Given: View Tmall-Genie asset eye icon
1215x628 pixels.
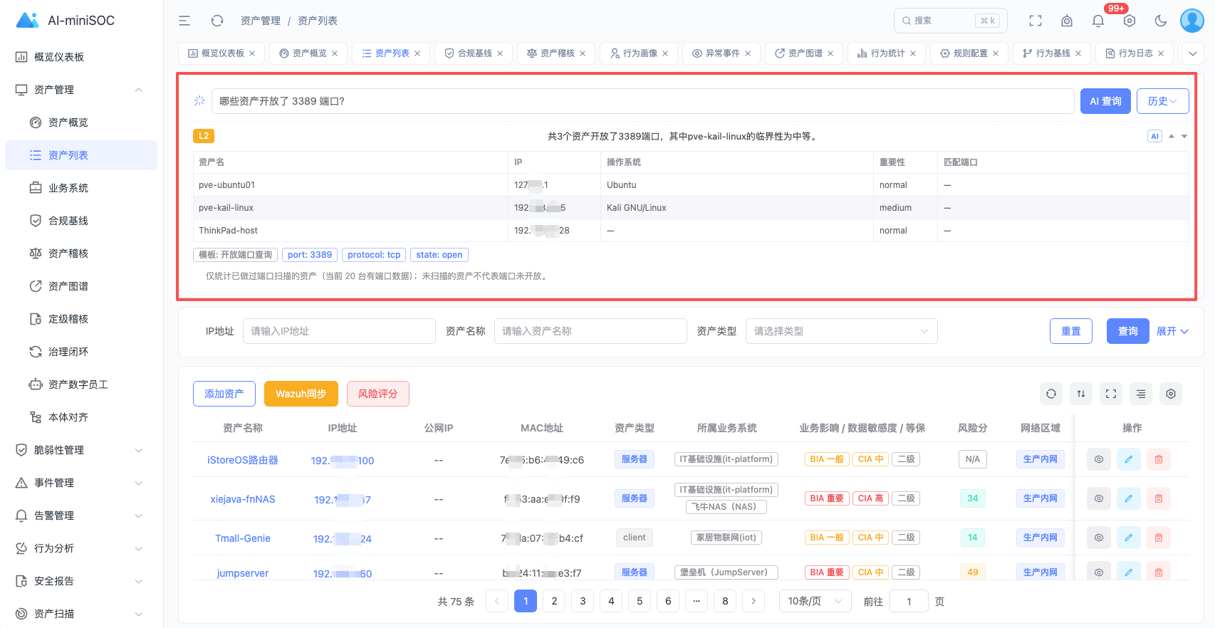Looking at the screenshot, I should tap(1099, 538).
